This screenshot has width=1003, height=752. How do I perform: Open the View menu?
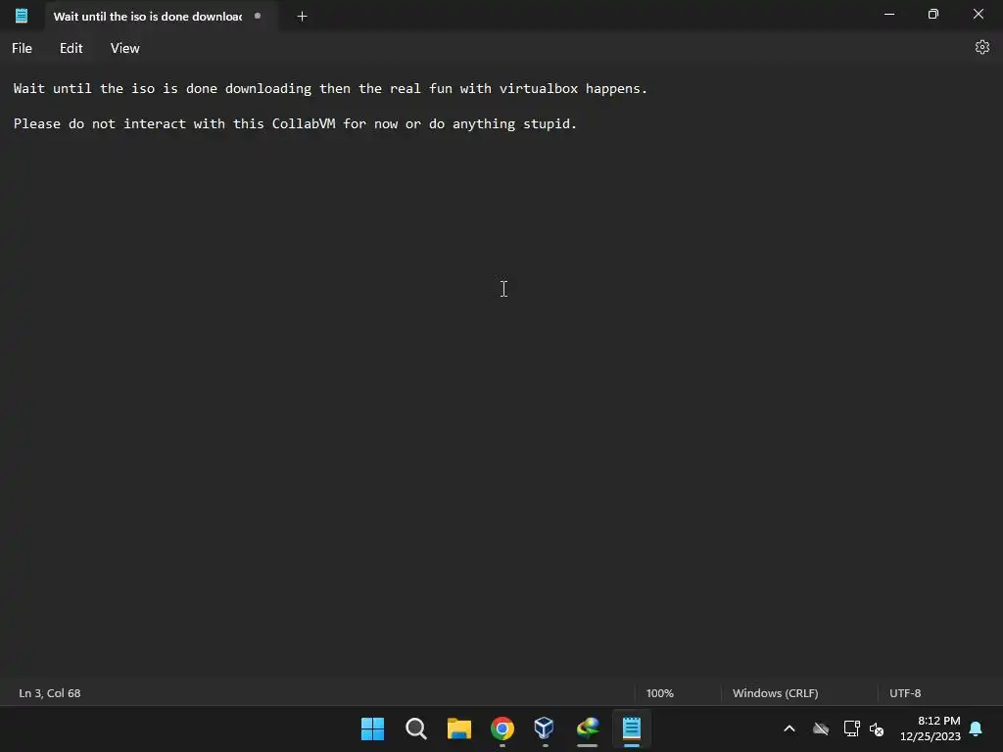coord(124,49)
